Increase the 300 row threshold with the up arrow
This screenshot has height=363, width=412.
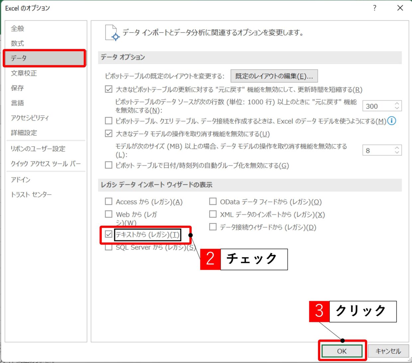(x=397, y=103)
